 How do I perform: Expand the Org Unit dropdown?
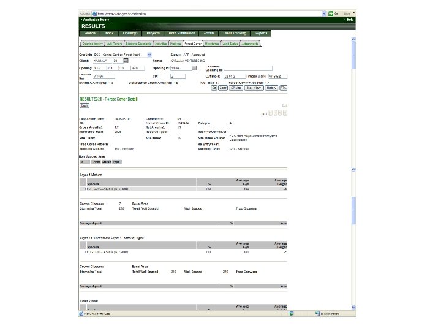coord(149,55)
